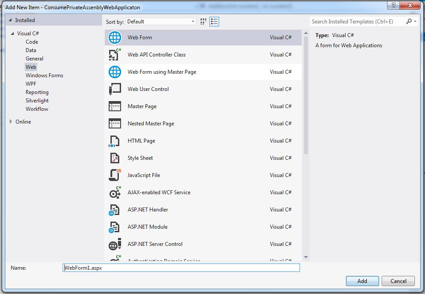Focus the Search Installed Templates box
The image size is (425, 294).
(357, 21)
